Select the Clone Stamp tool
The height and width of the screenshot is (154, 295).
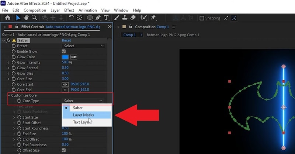[125, 18]
